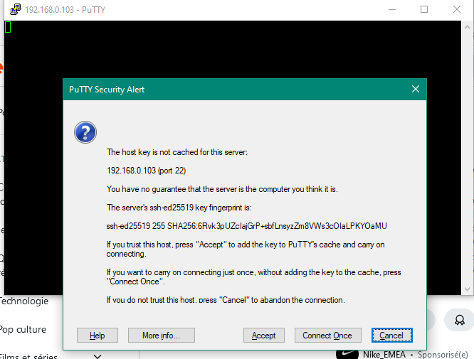
Task: Close the PuTTY Security Alert dialog
Action: coord(416,89)
